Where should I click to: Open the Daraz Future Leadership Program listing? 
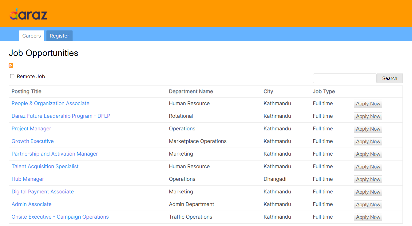(x=61, y=116)
